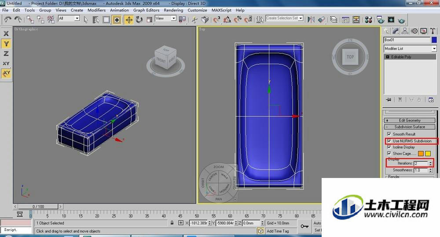This screenshot has height=237, width=440.
Task: Toggle the Angle Snap button
Action: [227, 20]
